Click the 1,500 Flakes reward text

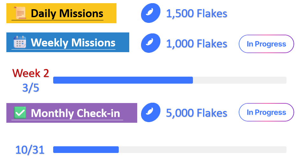point(197,14)
